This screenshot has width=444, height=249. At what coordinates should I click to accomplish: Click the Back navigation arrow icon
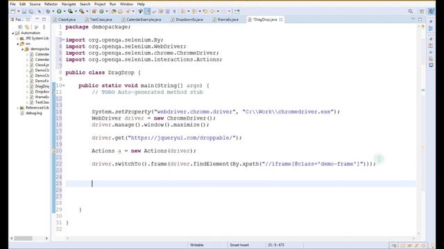click(x=212, y=11)
